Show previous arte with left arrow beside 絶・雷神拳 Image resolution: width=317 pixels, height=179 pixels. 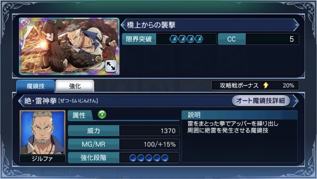(x=21, y=101)
